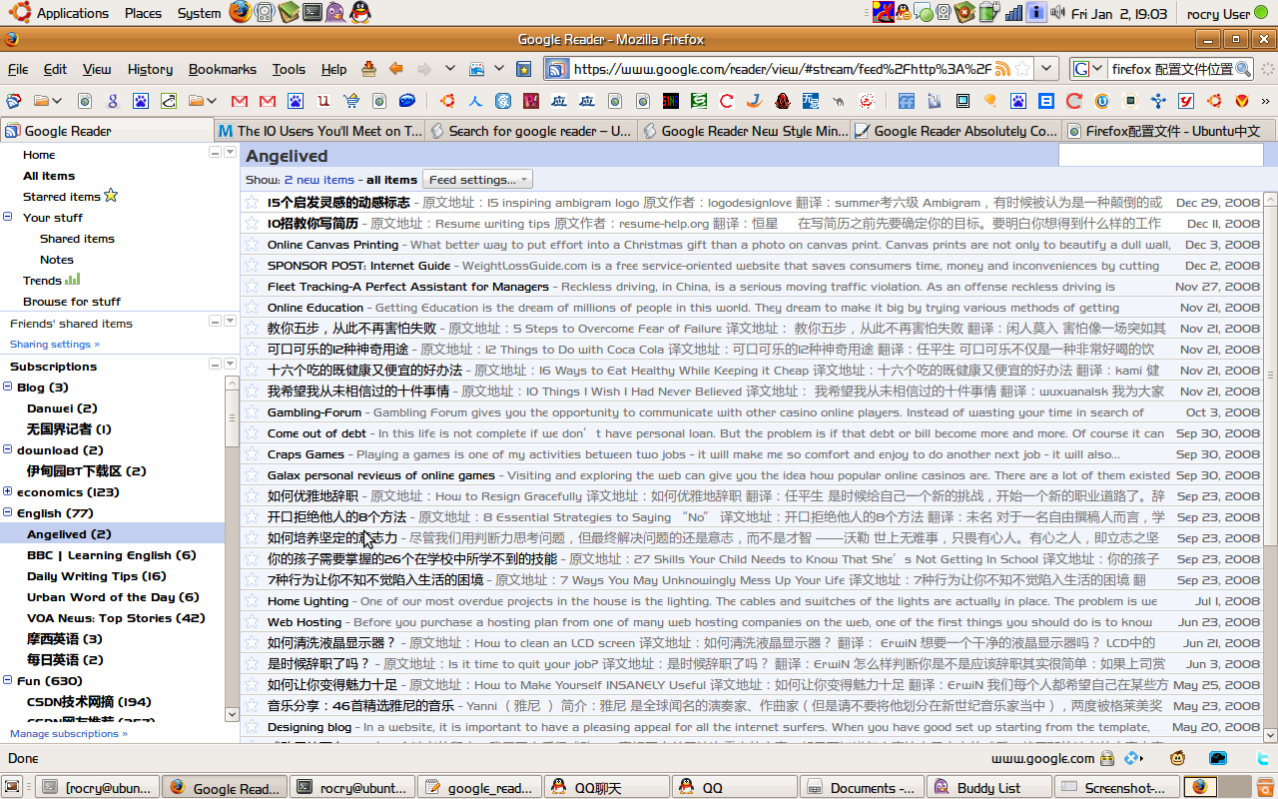Collapse the English folder in Subscriptions
Screen dimensions: 1278x799
pyautogui.click(x=8, y=512)
